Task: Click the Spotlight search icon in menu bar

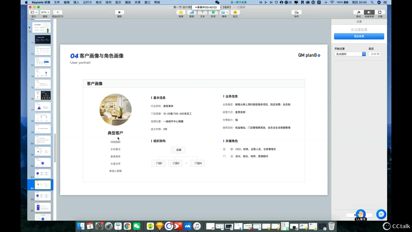Action: tap(372, 2)
